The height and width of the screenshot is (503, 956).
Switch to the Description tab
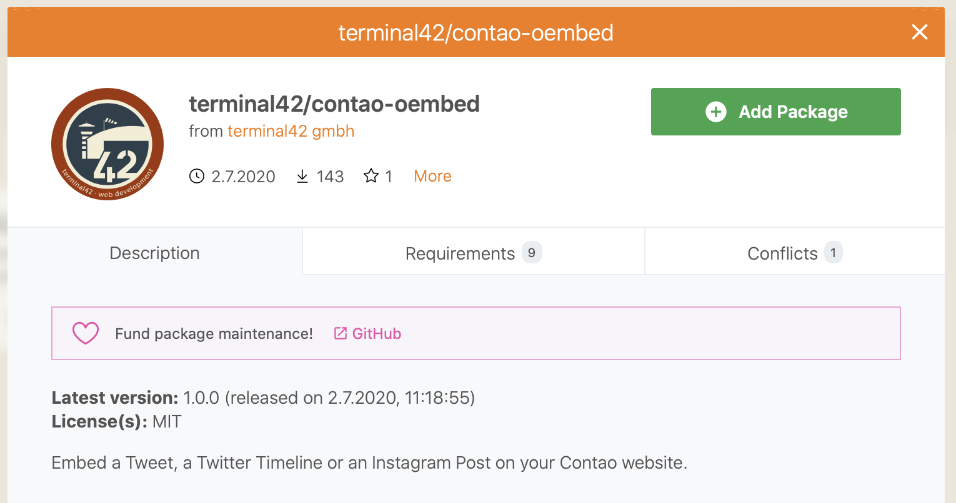coord(154,253)
